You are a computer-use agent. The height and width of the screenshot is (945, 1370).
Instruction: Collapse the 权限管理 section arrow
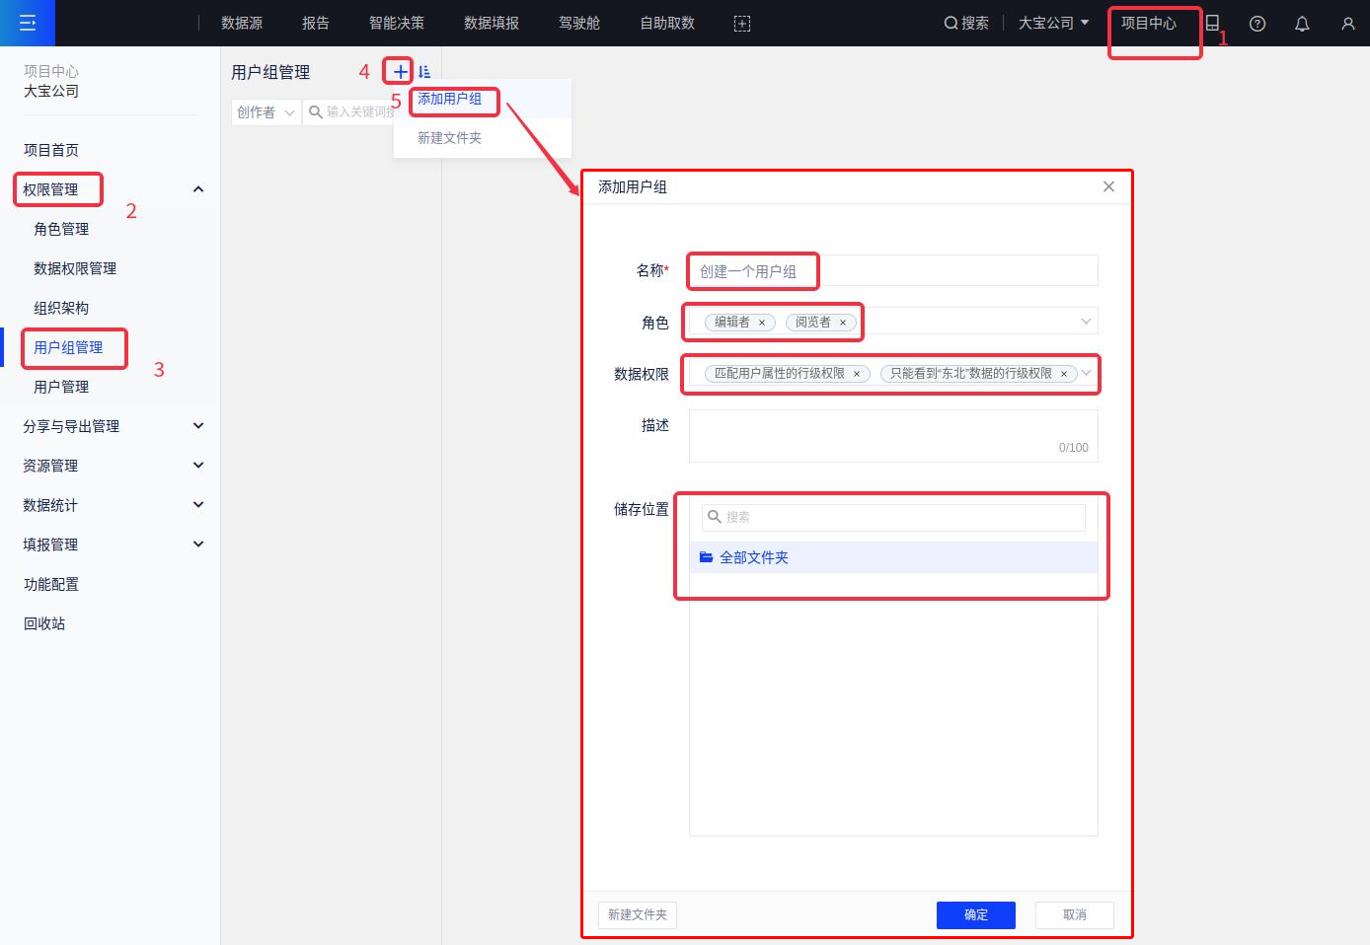coord(198,189)
